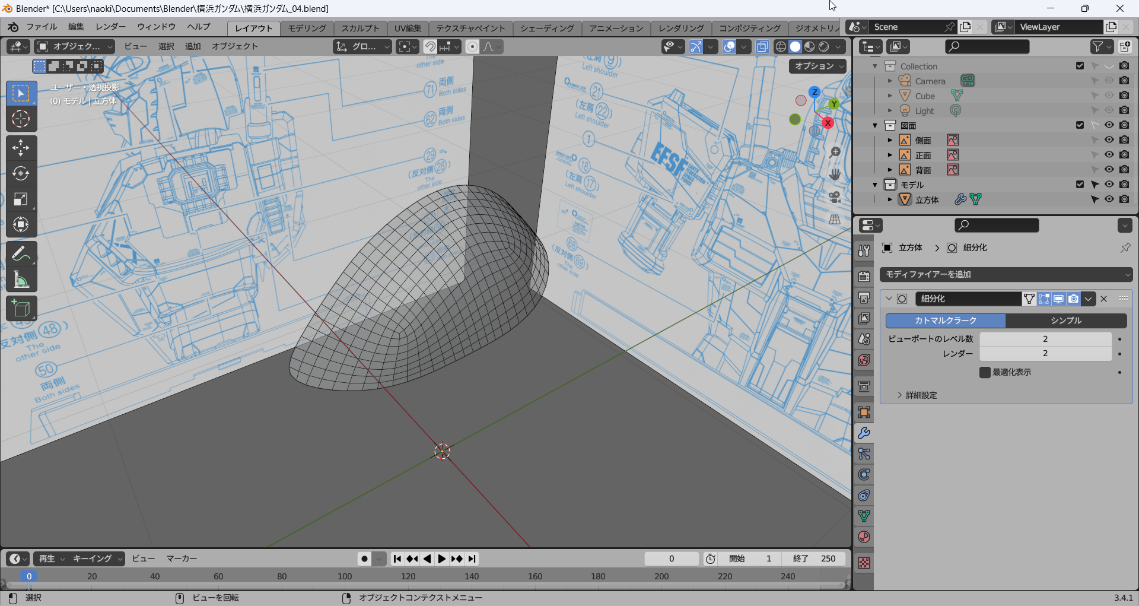
Task: Open the Material properties tab
Action: [x=864, y=537]
